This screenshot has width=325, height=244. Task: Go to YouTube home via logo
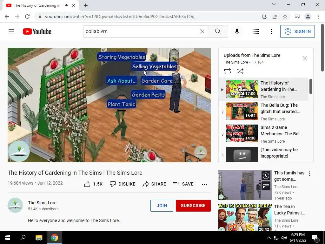[x=37, y=31]
